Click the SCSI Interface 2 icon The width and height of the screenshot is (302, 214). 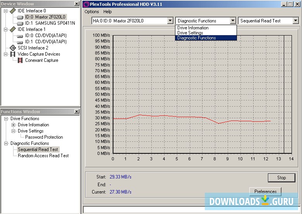pyautogui.click(x=13, y=48)
